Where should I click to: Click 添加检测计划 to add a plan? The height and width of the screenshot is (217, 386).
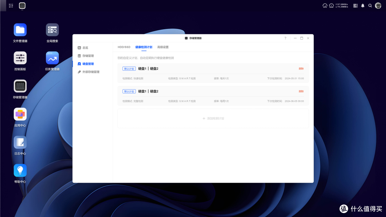coord(213,118)
